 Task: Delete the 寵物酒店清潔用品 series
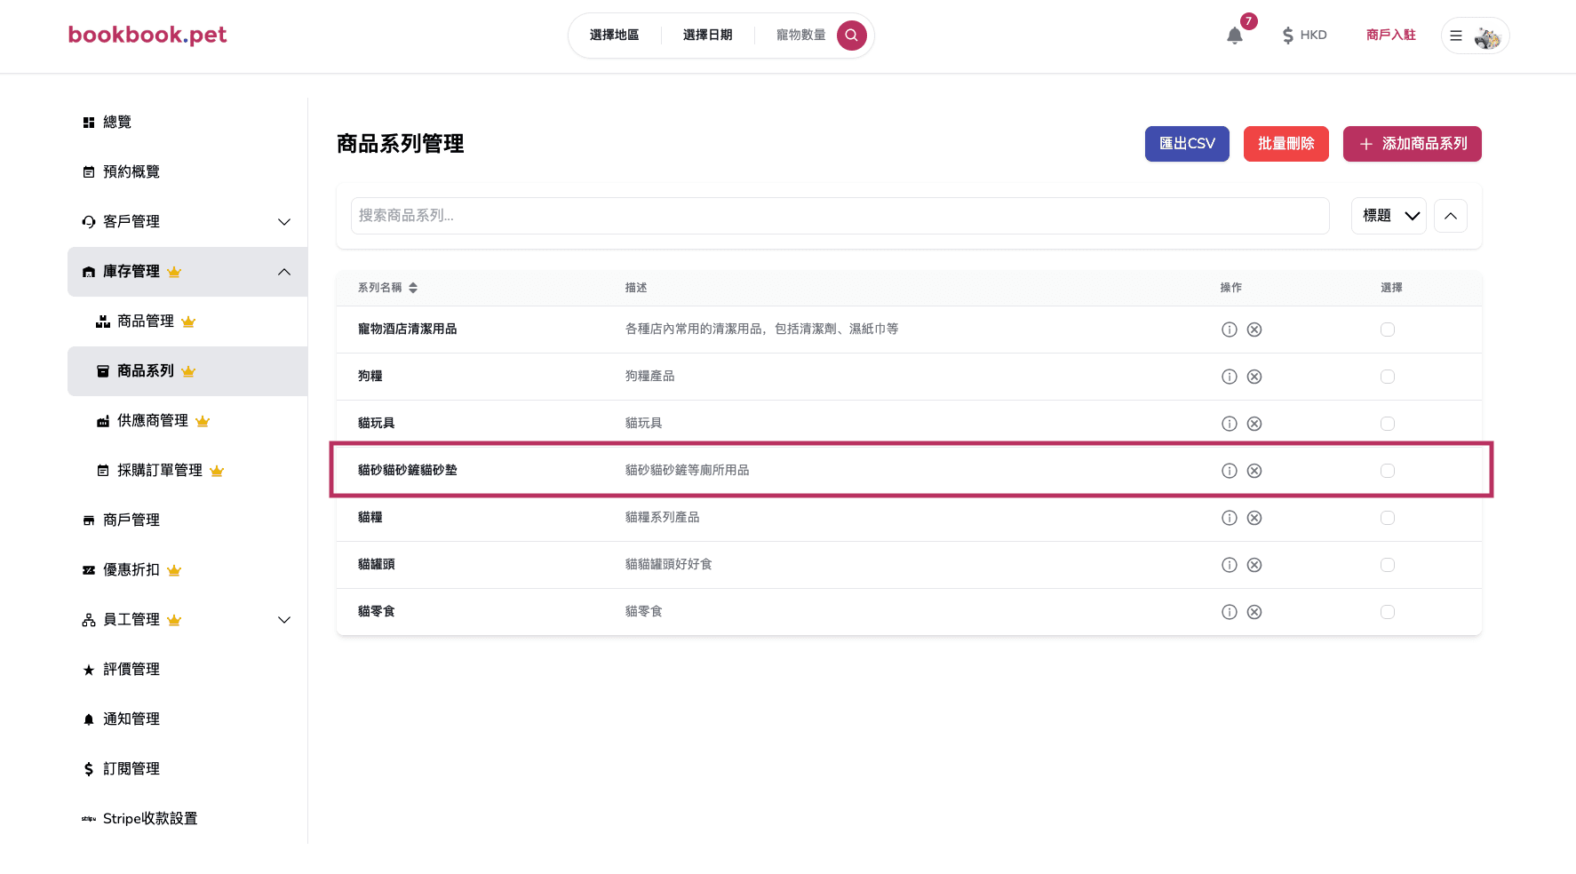1254,330
